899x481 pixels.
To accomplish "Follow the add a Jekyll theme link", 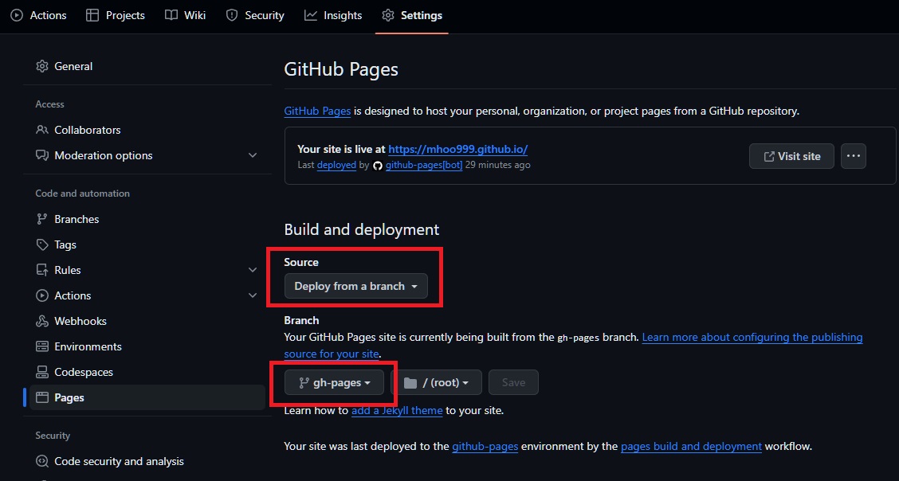I will [397, 410].
